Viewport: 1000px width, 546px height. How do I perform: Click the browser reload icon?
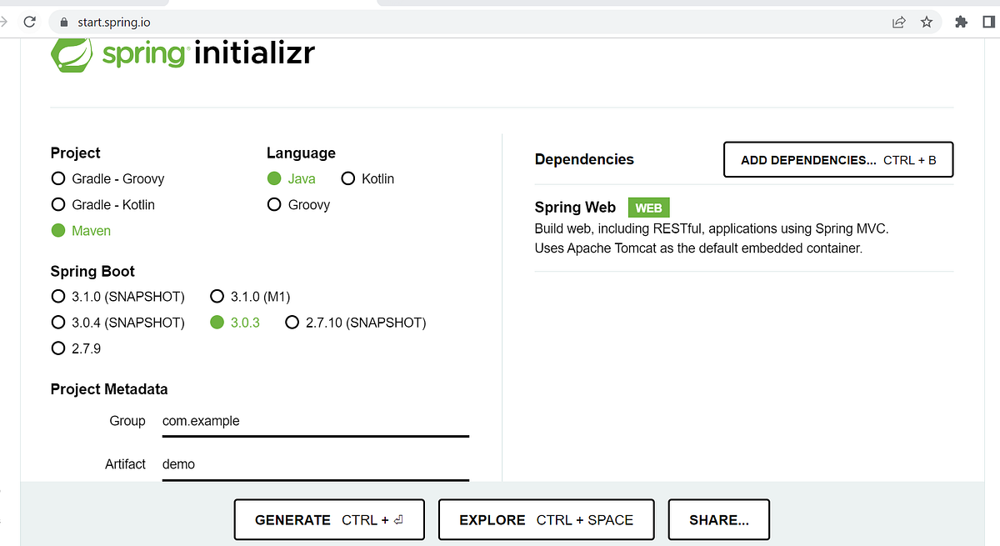click(29, 22)
